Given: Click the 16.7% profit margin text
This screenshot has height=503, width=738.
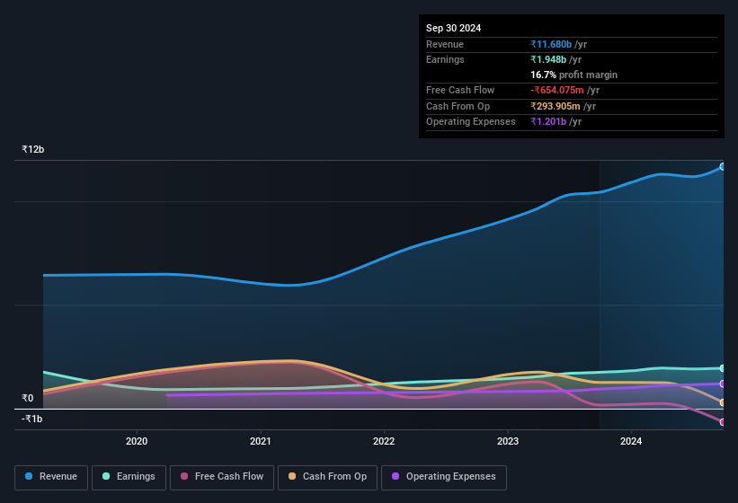Looking at the screenshot, I should point(574,75).
